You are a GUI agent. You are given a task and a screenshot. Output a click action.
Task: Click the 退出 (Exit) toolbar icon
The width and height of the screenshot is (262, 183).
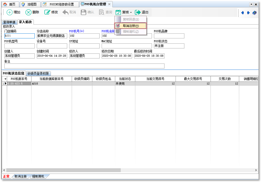pos(138,12)
